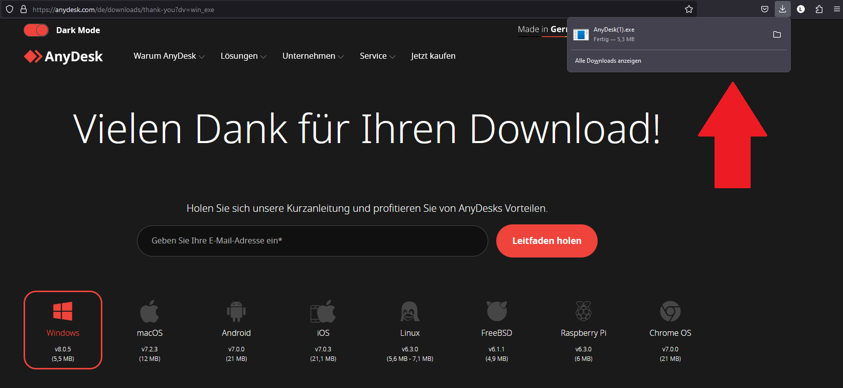Bookmark this page with the star icon
The width and height of the screenshot is (843, 388).
coord(689,10)
